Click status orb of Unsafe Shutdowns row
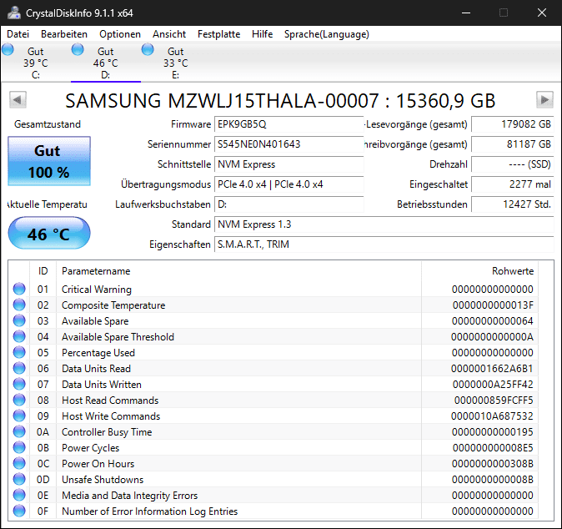562x529 pixels. (x=19, y=479)
